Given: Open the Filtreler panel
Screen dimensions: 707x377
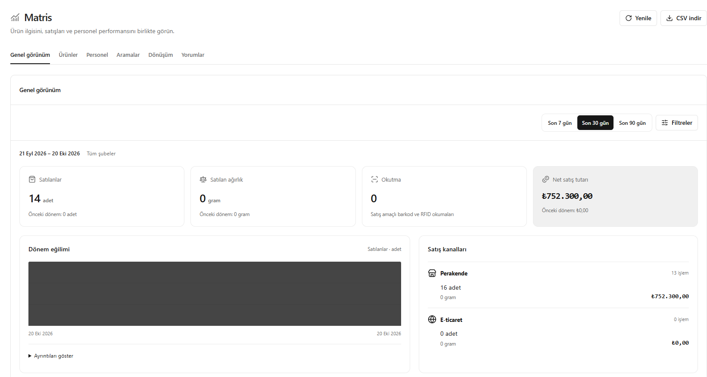Looking at the screenshot, I should coord(676,123).
